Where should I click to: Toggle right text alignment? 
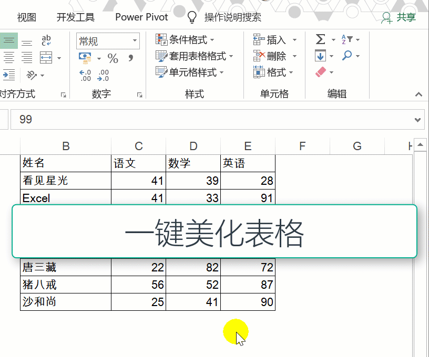(26, 58)
